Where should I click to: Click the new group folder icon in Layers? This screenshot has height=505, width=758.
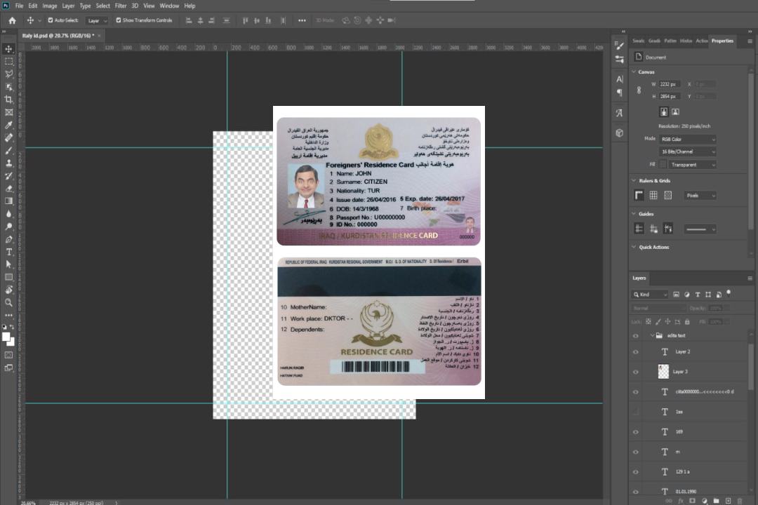pyautogui.click(x=716, y=501)
